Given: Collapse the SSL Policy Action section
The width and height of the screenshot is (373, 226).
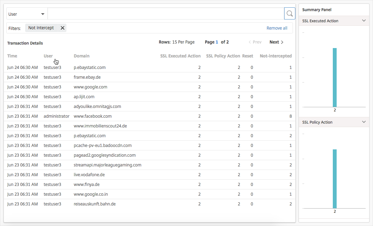Looking at the screenshot, I should click(x=364, y=122).
